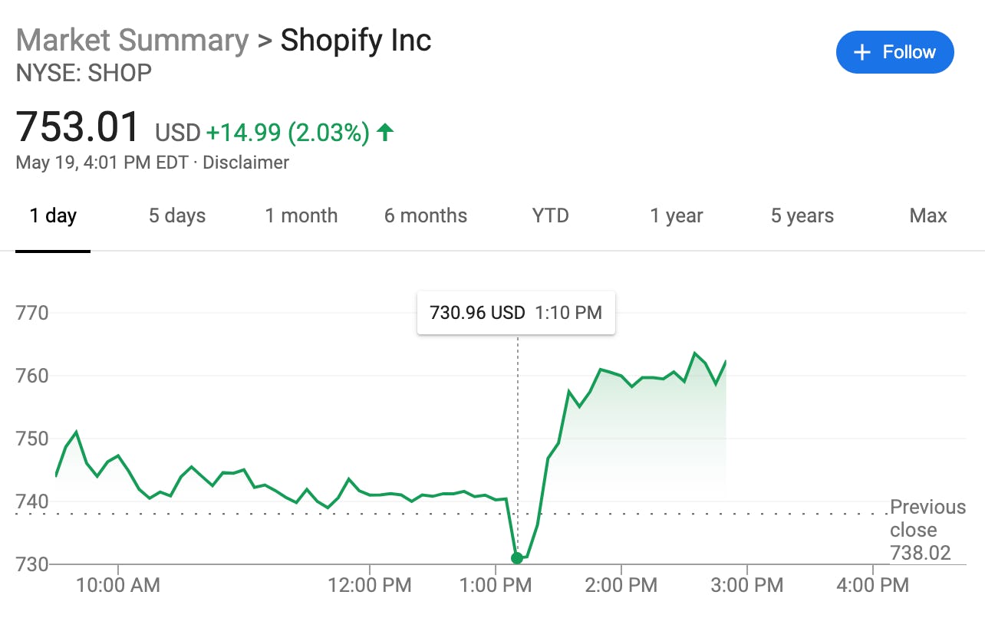View the 1 year chart
This screenshot has width=985, height=618.
(677, 216)
